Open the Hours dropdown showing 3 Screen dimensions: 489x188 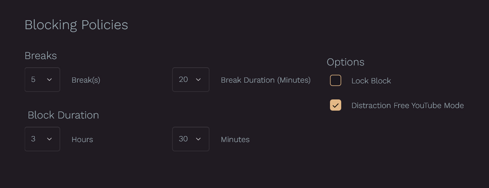click(x=42, y=139)
